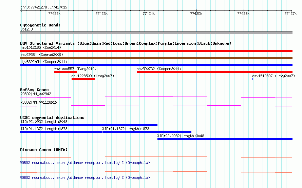The height and width of the screenshot is (188, 302).
Task: Open variant dgv8392n54 (Cooper2011) label
Action: 44,62
